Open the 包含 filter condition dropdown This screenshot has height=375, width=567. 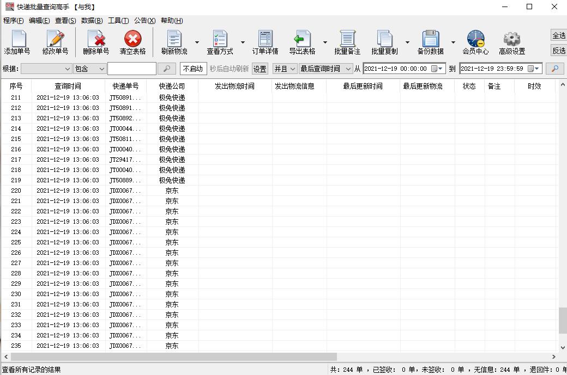89,69
